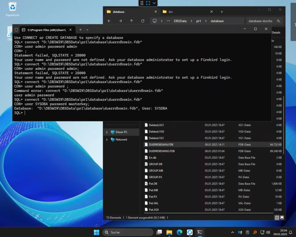Click the search magnifier in Explorer
296x237 pixels.
(x=279, y=21)
